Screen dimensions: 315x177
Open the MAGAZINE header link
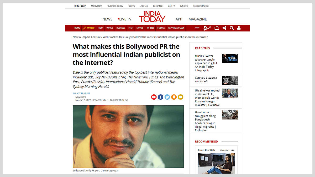(x=198, y=19)
